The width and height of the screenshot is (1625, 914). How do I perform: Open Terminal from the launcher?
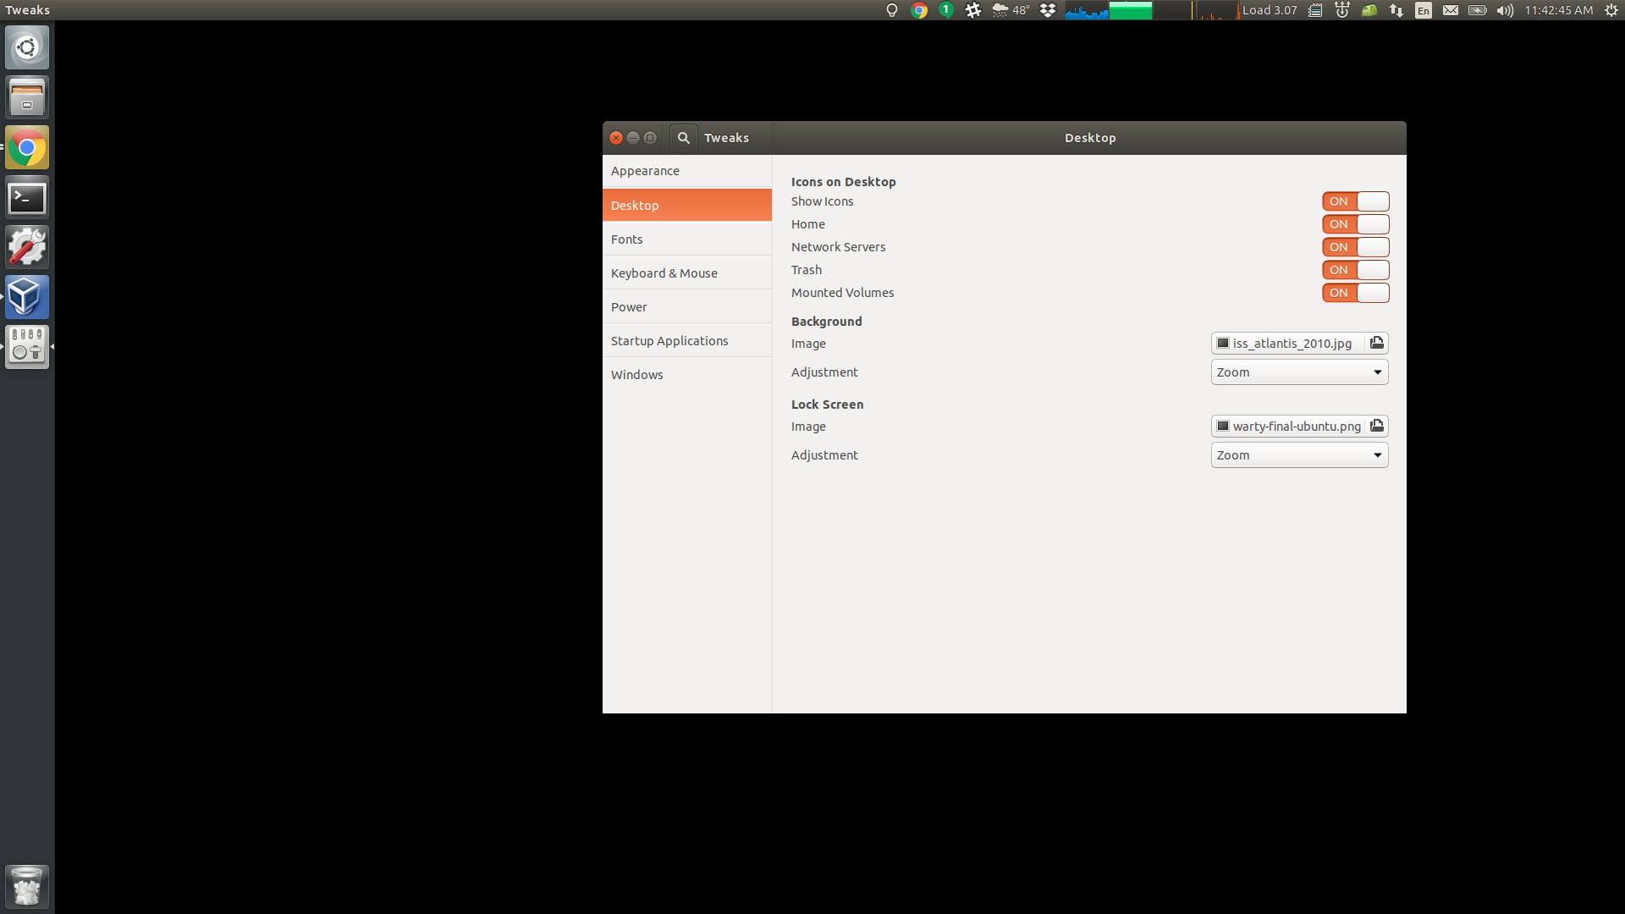[27, 198]
